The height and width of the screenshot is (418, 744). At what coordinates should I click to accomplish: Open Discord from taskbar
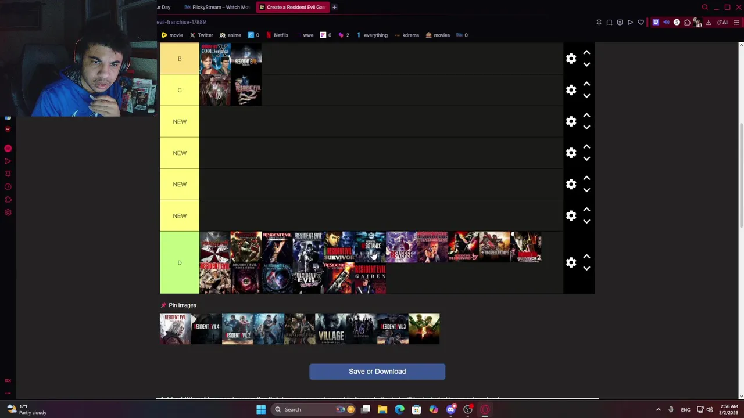[450, 409]
